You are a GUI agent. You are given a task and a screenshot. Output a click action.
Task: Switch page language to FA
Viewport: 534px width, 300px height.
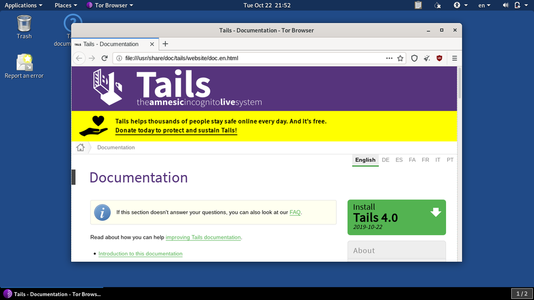pos(412,160)
